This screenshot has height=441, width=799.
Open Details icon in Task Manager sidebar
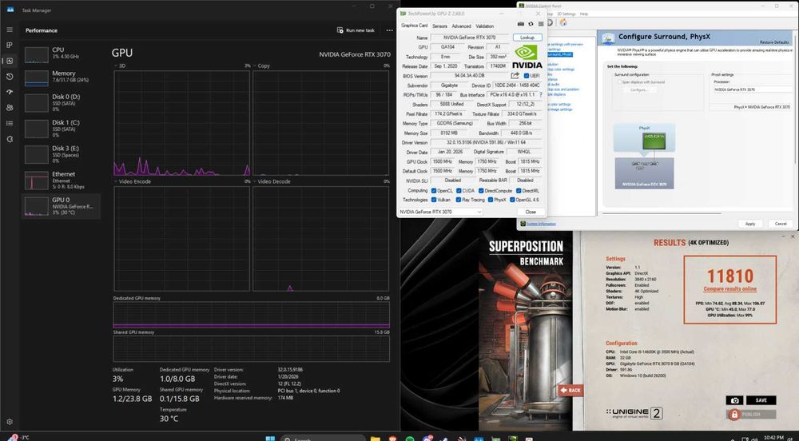[x=10, y=123]
